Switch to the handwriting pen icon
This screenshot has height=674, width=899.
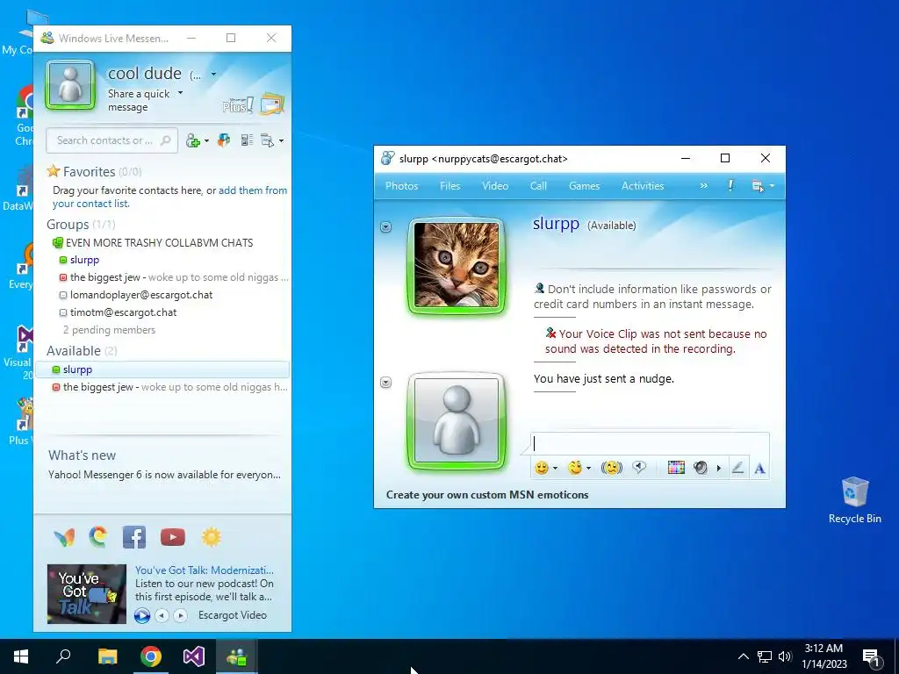[x=737, y=468]
